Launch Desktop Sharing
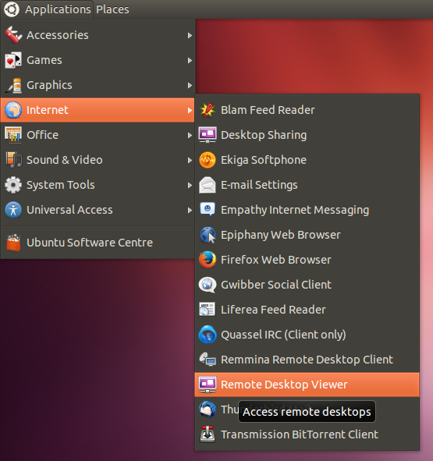Screen dimensions: 433x461 pos(307,135)
